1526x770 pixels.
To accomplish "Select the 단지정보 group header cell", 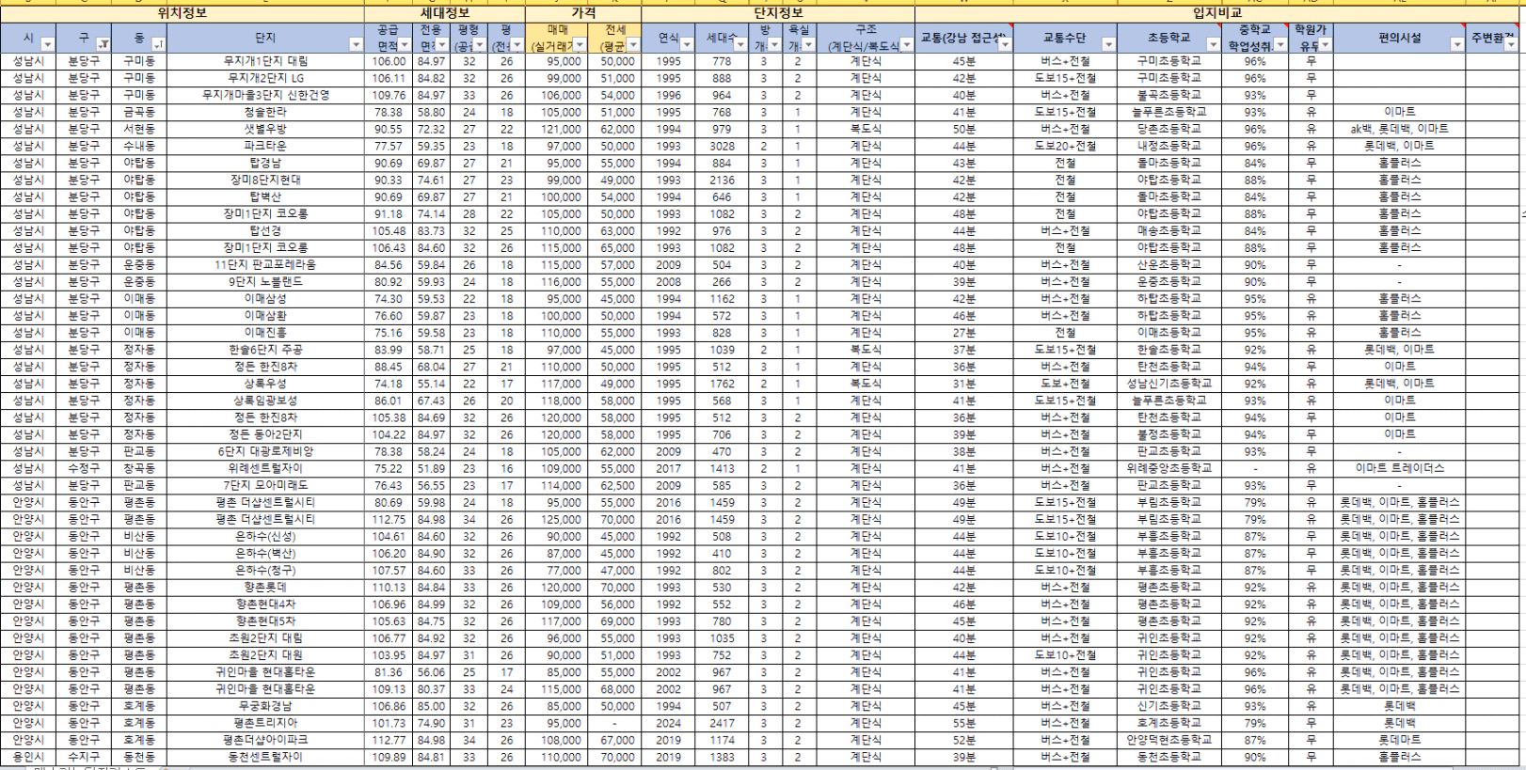I will (778, 13).
